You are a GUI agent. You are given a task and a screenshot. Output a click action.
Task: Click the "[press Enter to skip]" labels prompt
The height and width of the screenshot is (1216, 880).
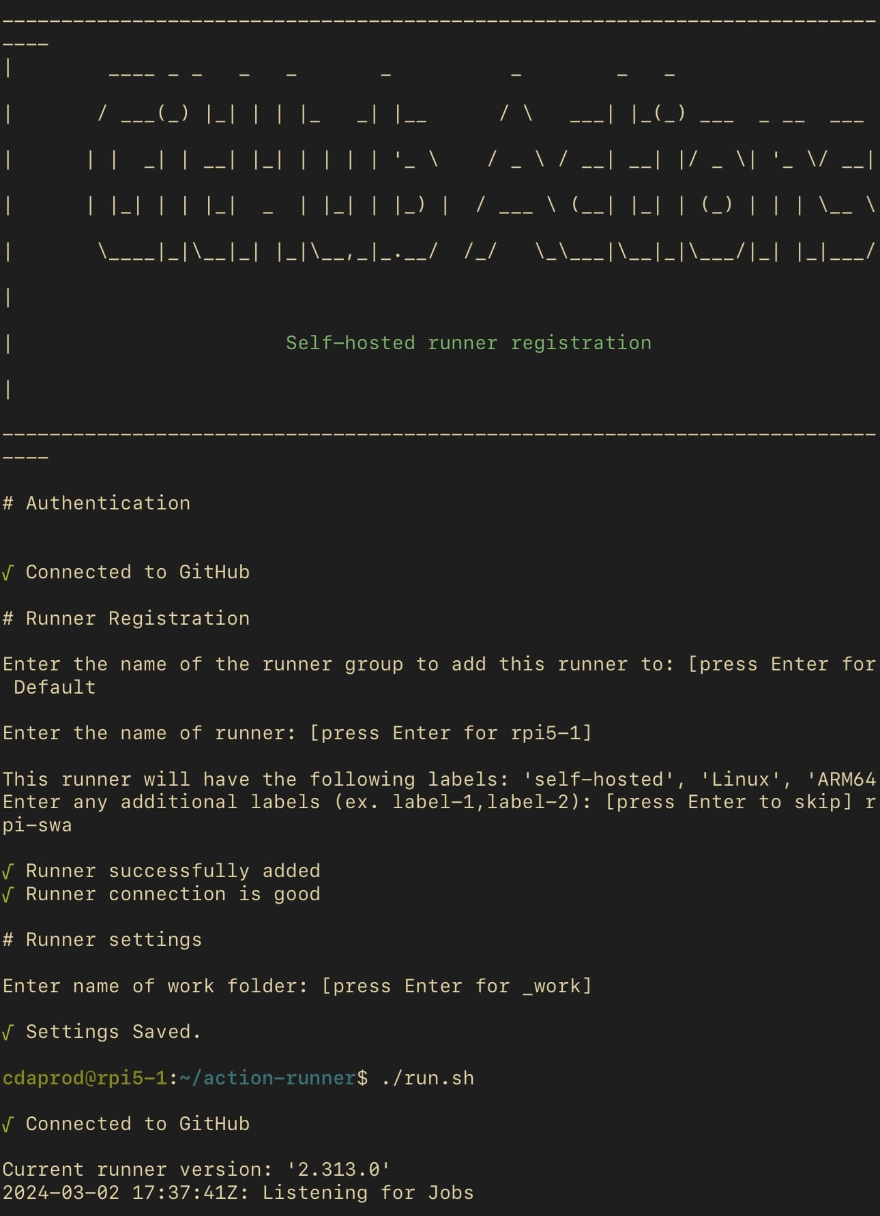729,802
